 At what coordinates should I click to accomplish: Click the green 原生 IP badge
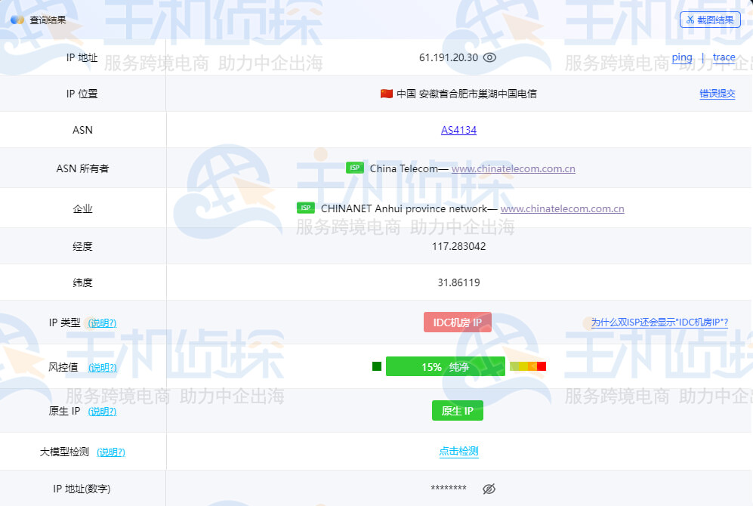pos(457,411)
